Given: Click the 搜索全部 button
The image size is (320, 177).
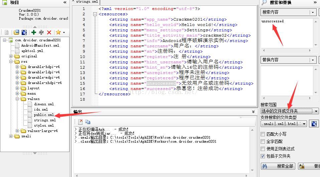Looking at the screenshot, I should (278, 166).
